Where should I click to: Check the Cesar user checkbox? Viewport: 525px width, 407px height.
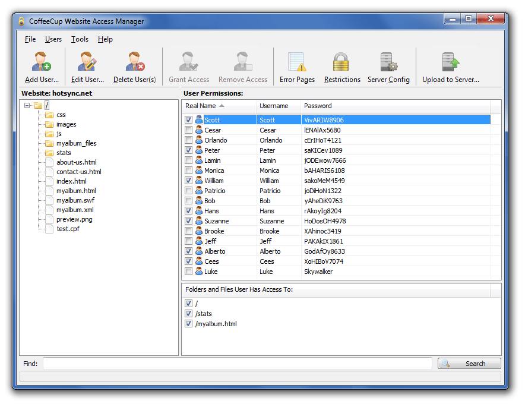[x=188, y=130]
